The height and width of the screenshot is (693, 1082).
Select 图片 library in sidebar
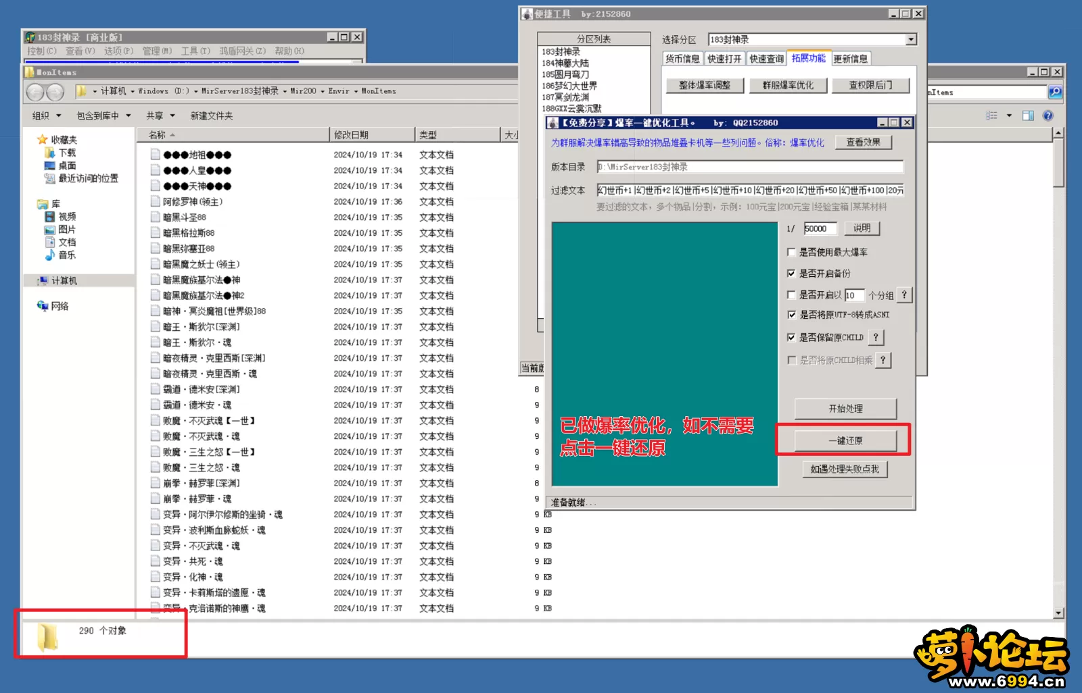coord(67,230)
